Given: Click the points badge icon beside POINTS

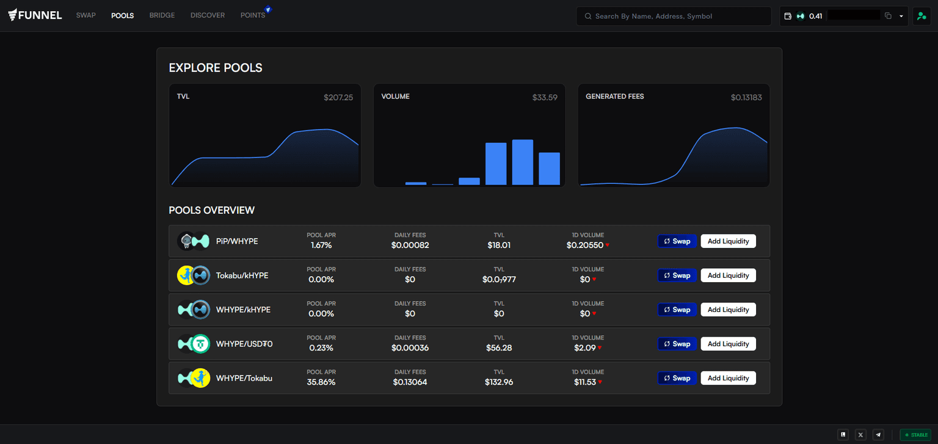Looking at the screenshot, I should pyautogui.click(x=267, y=10).
